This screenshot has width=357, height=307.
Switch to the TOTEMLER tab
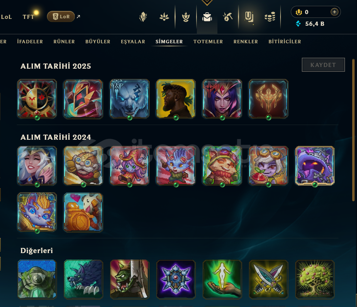(208, 42)
